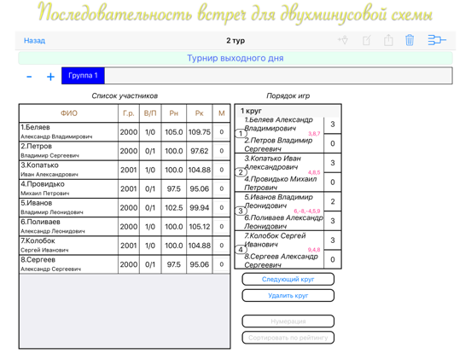Select participant 7.Колобок in the list
Viewport: 471px width, 353px height.
(x=68, y=246)
